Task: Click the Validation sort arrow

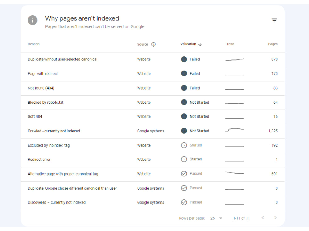Action: [x=200, y=44]
